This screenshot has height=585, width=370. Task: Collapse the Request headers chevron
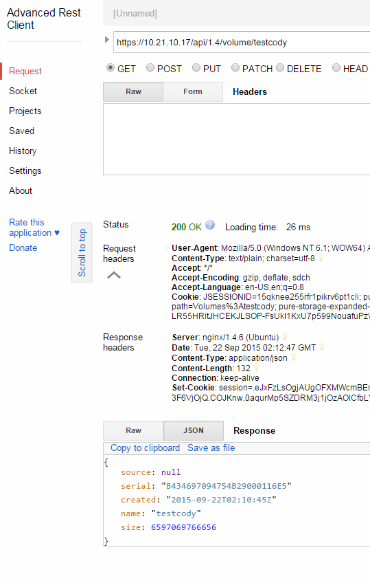click(x=114, y=276)
